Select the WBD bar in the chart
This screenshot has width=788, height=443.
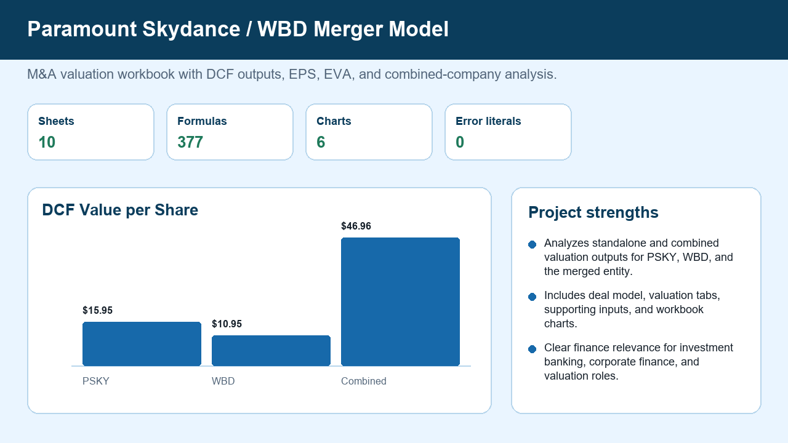pyautogui.click(x=271, y=351)
